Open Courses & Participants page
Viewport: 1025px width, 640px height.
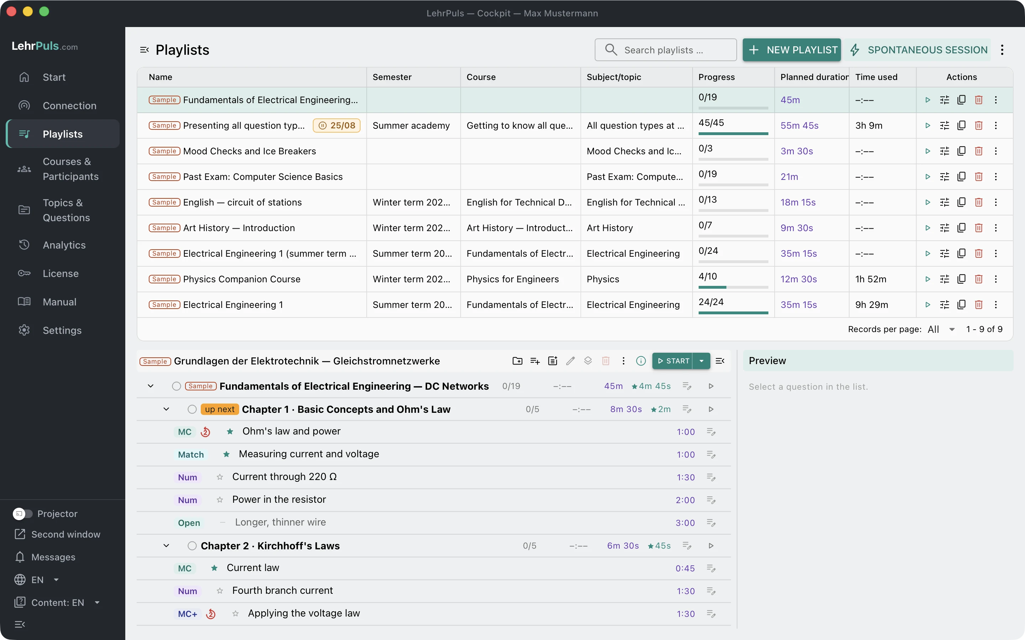click(63, 169)
